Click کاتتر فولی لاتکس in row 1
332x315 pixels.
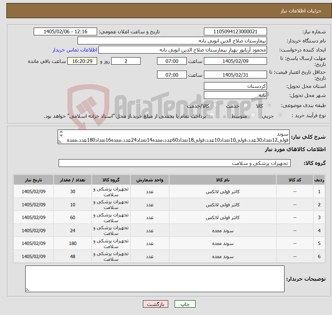(x=222, y=191)
